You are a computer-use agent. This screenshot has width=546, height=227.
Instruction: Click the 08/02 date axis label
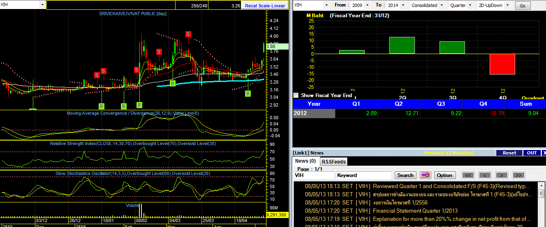tap(141, 220)
